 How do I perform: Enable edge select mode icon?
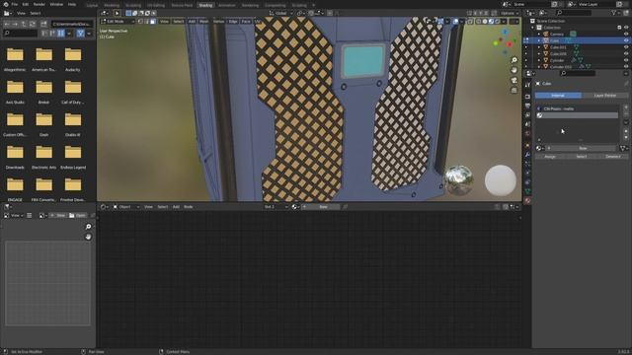pyautogui.click(x=147, y=22)
